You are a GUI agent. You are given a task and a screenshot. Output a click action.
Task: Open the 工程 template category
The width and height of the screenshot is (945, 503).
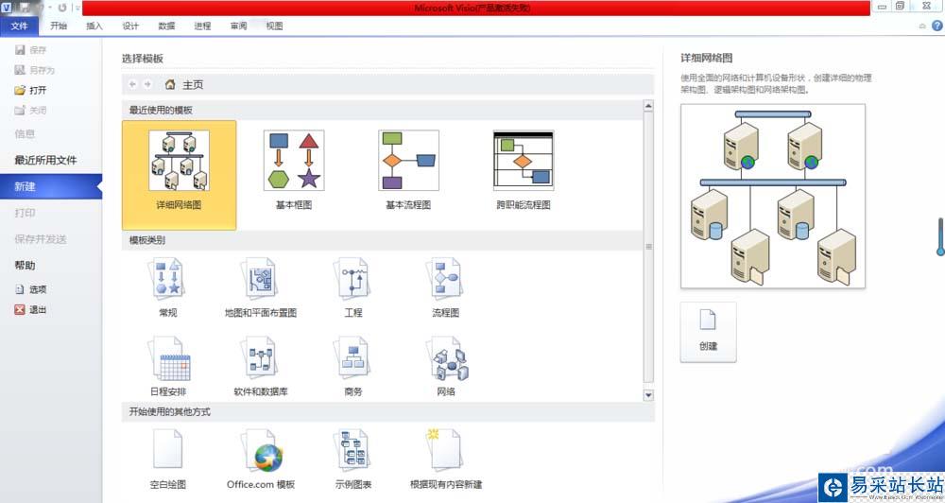353,287
